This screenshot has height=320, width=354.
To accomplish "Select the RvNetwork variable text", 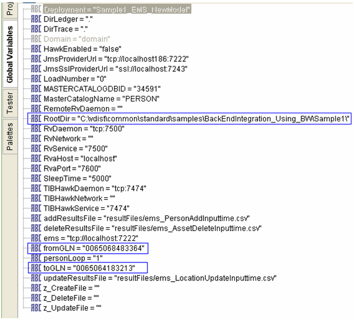I will 68,139.
